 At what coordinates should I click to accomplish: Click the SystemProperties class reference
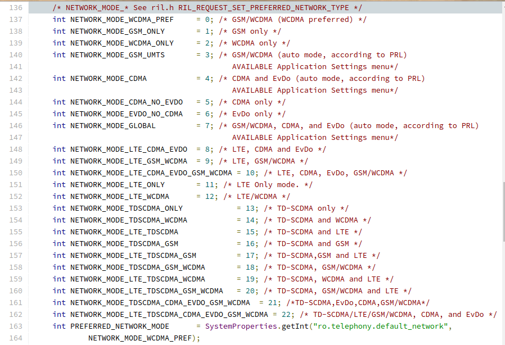241,326
